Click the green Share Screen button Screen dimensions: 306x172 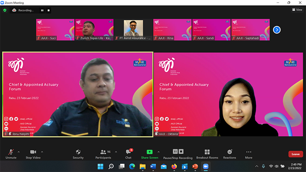tap(150, 154)
